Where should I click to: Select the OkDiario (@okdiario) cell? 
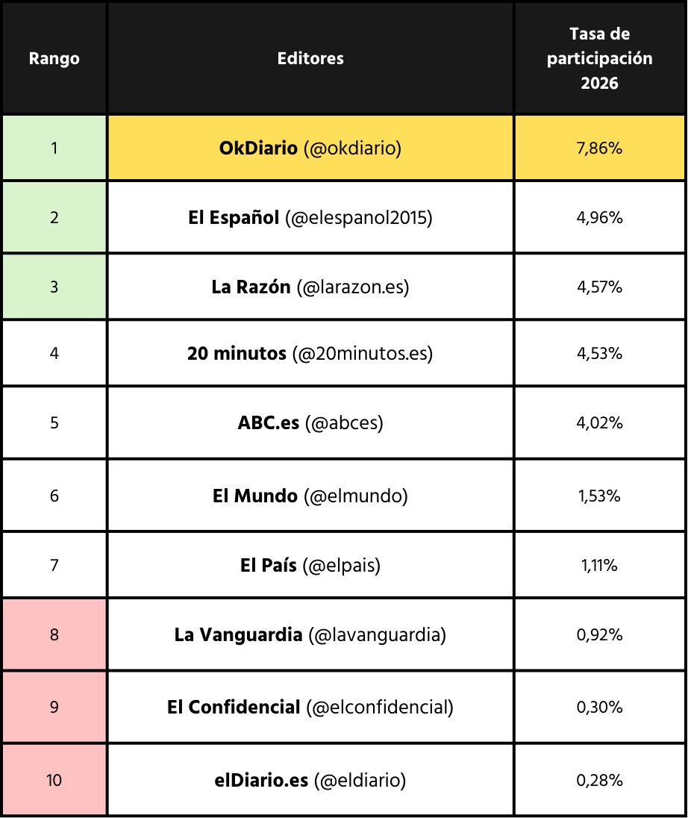(x=310, y=149)
